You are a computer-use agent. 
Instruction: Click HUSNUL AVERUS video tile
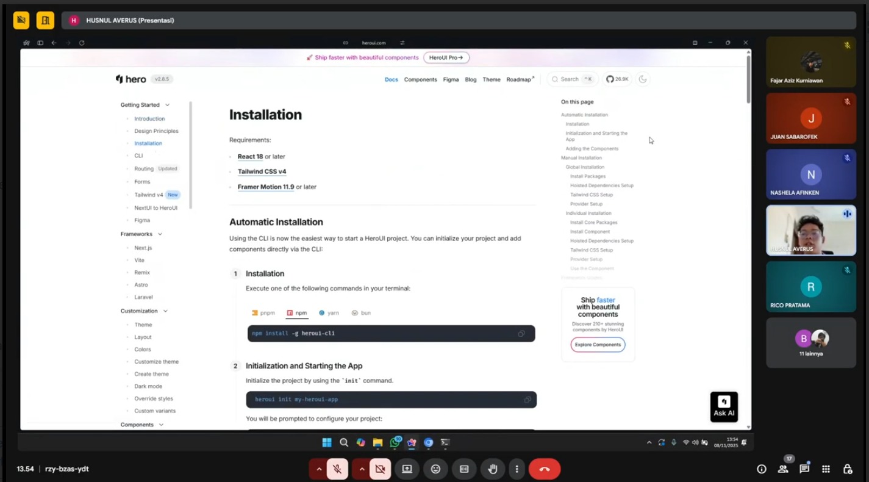coord(810,230)
